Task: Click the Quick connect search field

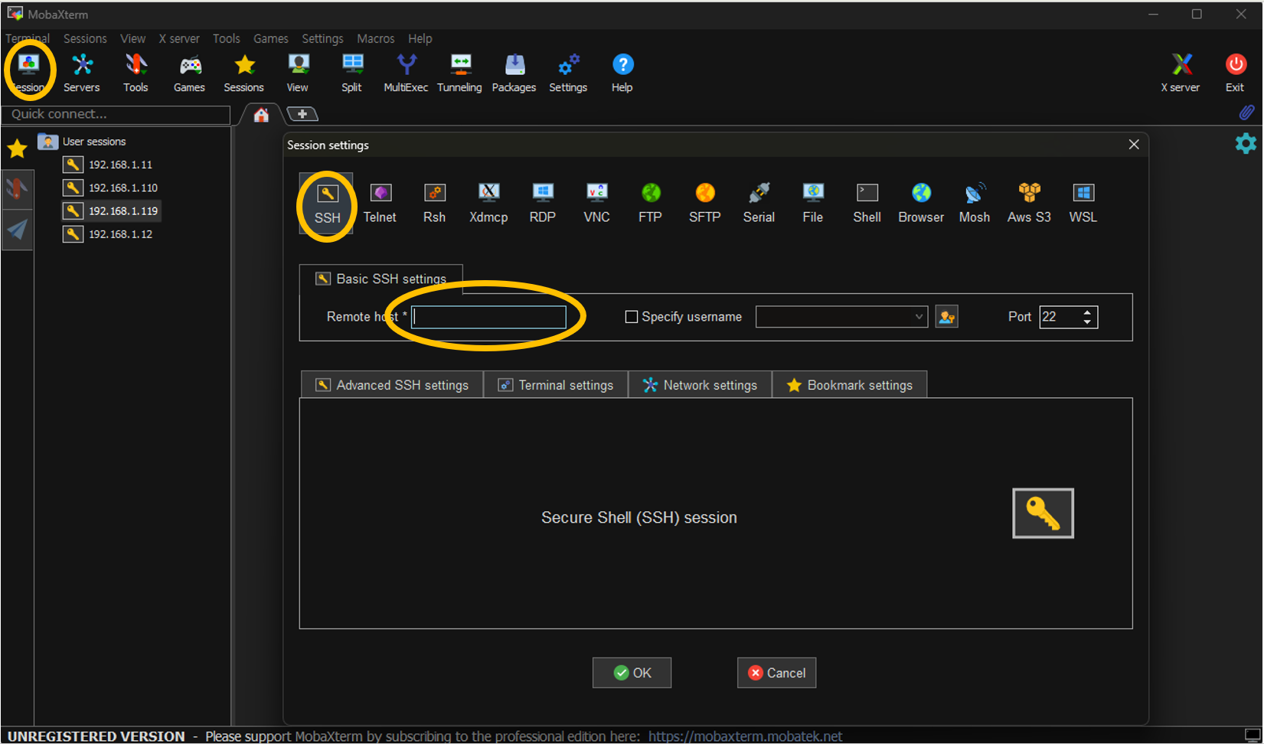Action: pyautogui.click(x=116, y=114)
